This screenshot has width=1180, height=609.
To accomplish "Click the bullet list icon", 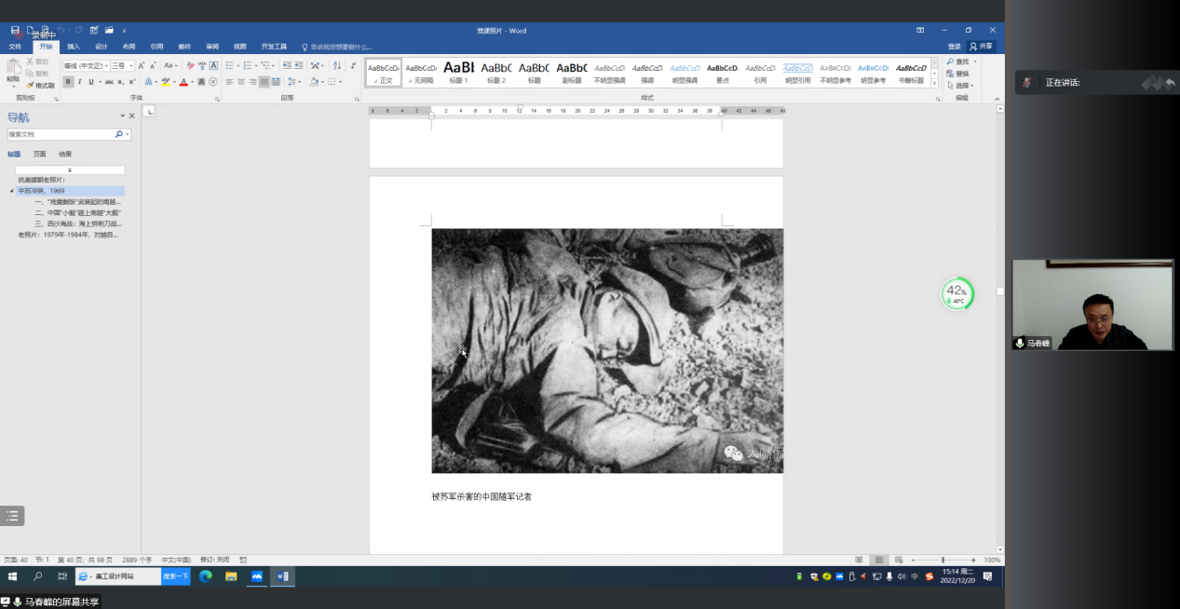I will tap(228, 66).
